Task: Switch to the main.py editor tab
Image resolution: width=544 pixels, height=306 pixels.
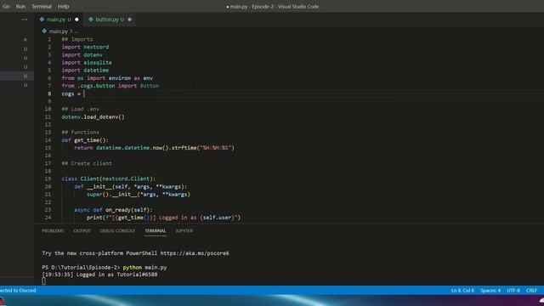Action: (x=59, y=20)
